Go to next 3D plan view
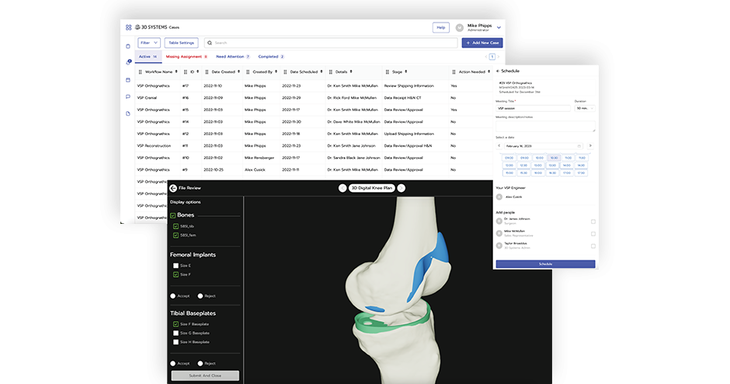 (x=401, y=188)
